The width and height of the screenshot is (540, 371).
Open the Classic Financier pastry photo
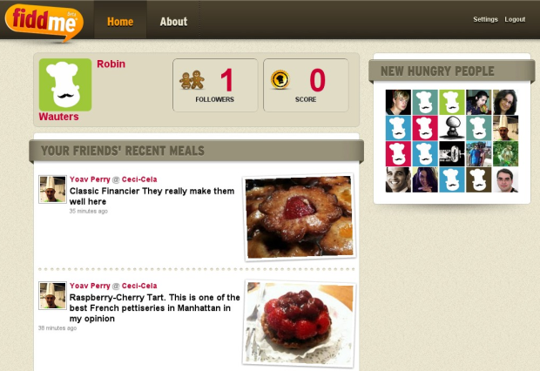point(300,218)
